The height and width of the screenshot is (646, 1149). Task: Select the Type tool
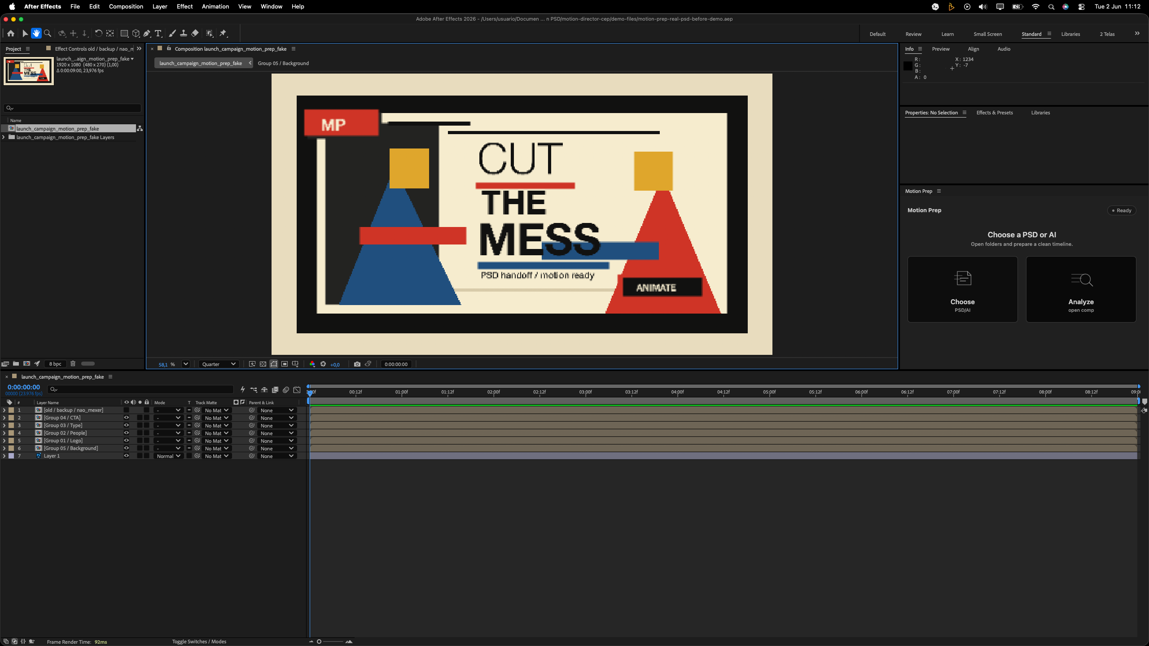coord(158,33)
